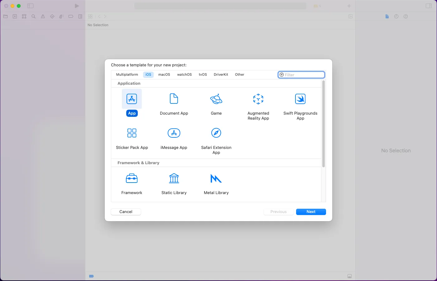Open the Debug navigator
Screen dimensions: 437x281
[x=61, y=16]
